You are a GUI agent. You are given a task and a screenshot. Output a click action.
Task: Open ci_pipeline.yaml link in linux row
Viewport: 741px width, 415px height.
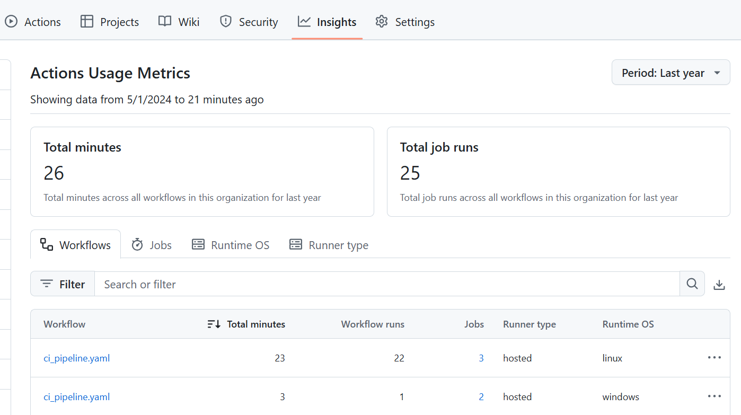(x=76, y=358)
